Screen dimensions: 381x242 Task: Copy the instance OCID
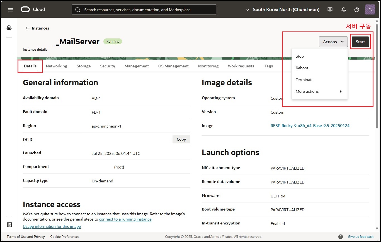point(181,139)
